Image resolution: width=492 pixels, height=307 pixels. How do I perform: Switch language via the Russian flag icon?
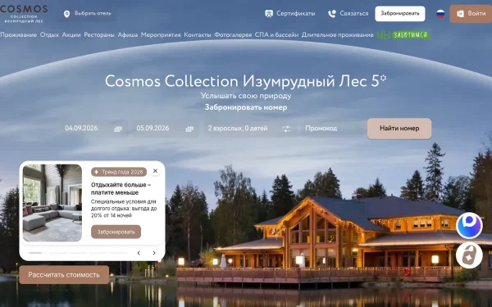[440, 14]
